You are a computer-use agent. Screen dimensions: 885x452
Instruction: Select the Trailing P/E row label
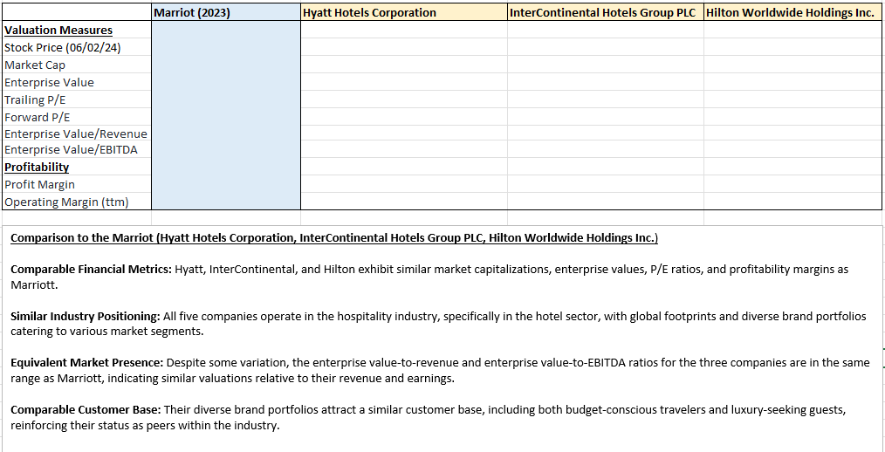point(77,99)
